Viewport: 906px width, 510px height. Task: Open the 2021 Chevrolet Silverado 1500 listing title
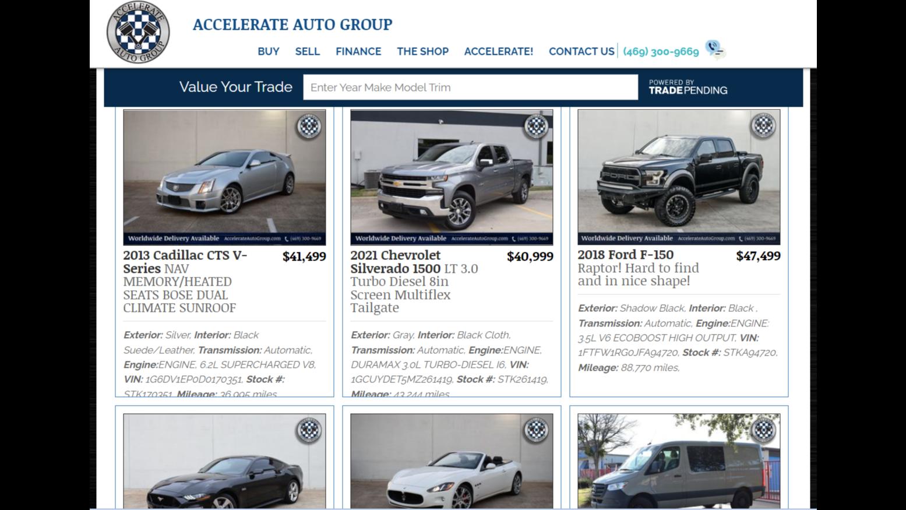396,262
